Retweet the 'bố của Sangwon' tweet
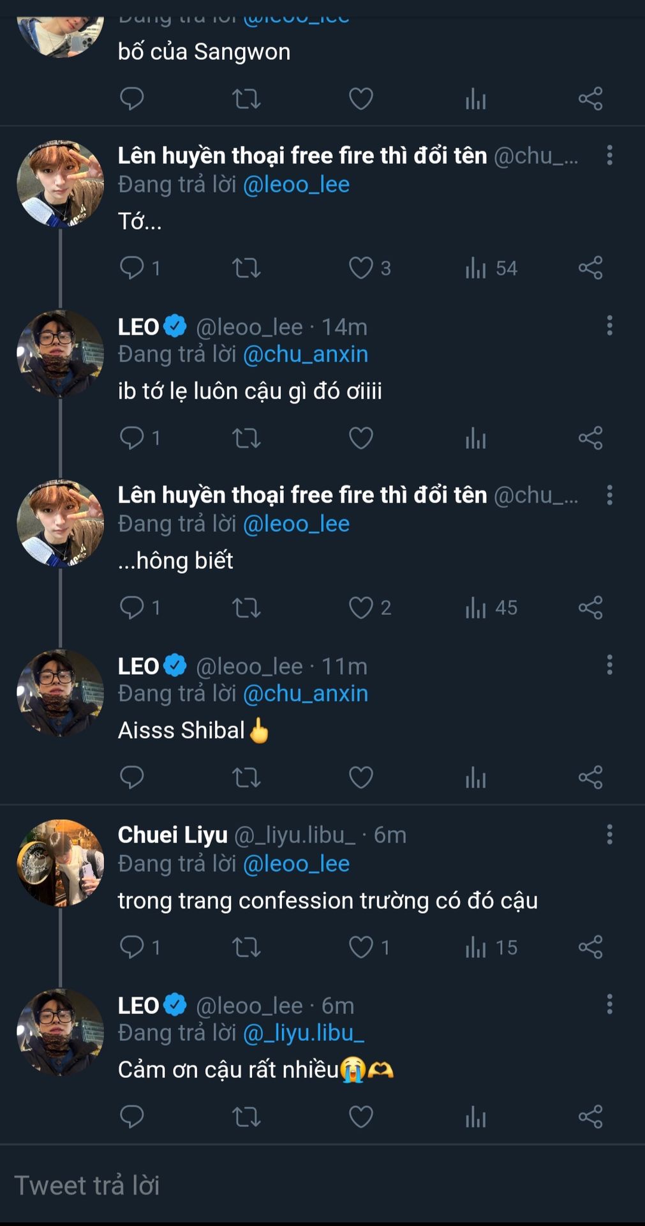645x1226 pixels. 246,99
